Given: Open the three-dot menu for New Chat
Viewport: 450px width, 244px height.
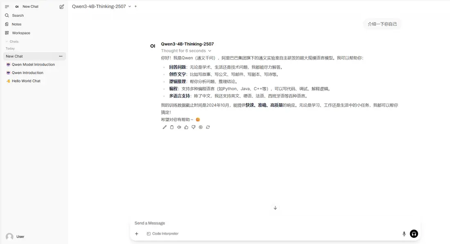Looking at the screenshot, I should 61,56.
